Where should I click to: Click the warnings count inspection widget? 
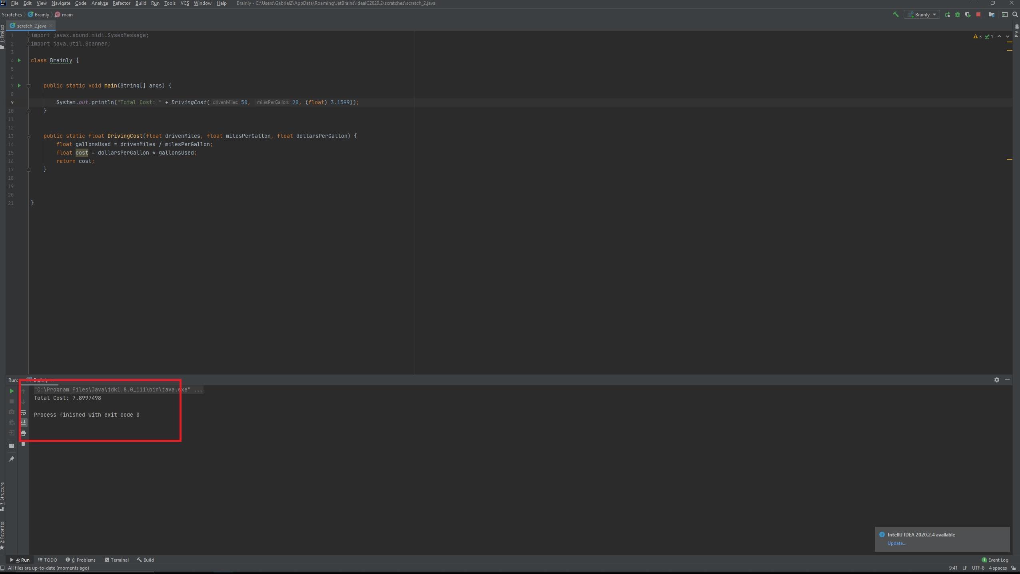point(977,36)
